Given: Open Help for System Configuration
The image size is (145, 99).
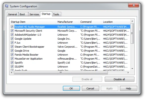Looking at the screenshot, I should click(128, 88).
